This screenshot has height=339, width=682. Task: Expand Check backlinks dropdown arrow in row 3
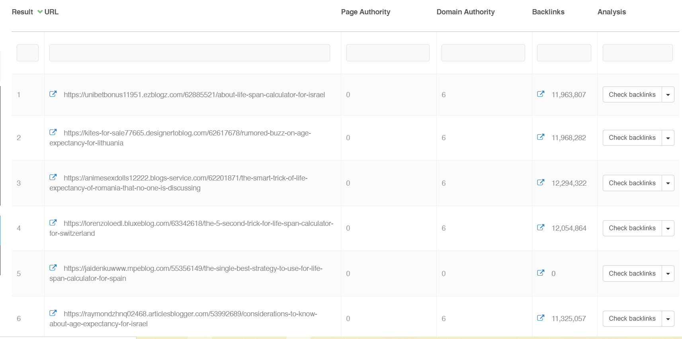668,183
